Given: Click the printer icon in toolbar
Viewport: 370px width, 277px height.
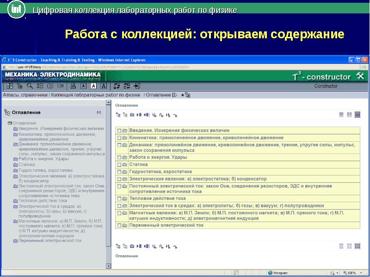Looking at the screenshot, I should click(x=72, y=86).
